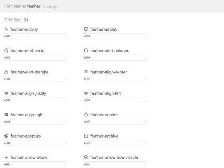Click the small glyph box beside e905

pos(146,79)
